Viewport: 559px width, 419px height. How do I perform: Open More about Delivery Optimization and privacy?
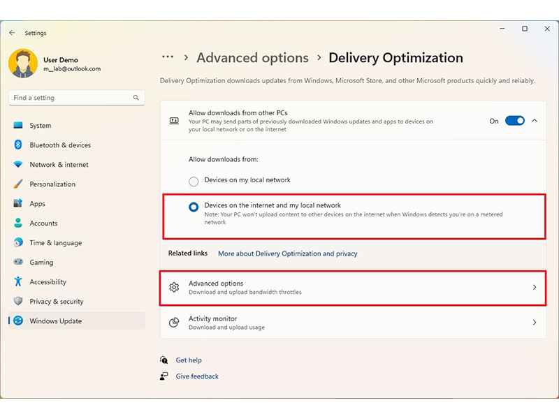288,253
